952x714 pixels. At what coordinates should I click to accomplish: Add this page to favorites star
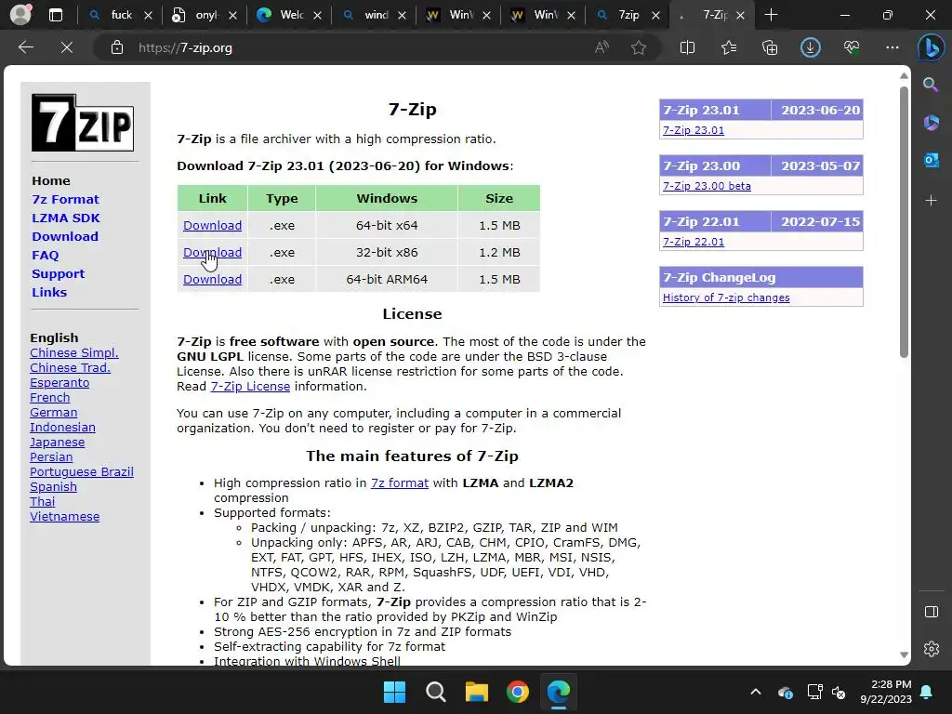tap(638, 47)
